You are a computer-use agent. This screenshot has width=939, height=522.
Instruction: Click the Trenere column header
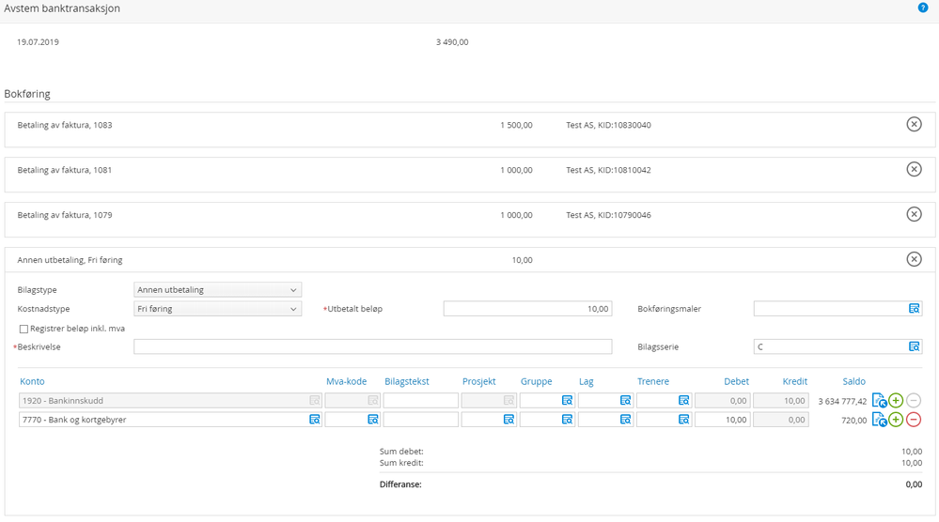point(652,381)
